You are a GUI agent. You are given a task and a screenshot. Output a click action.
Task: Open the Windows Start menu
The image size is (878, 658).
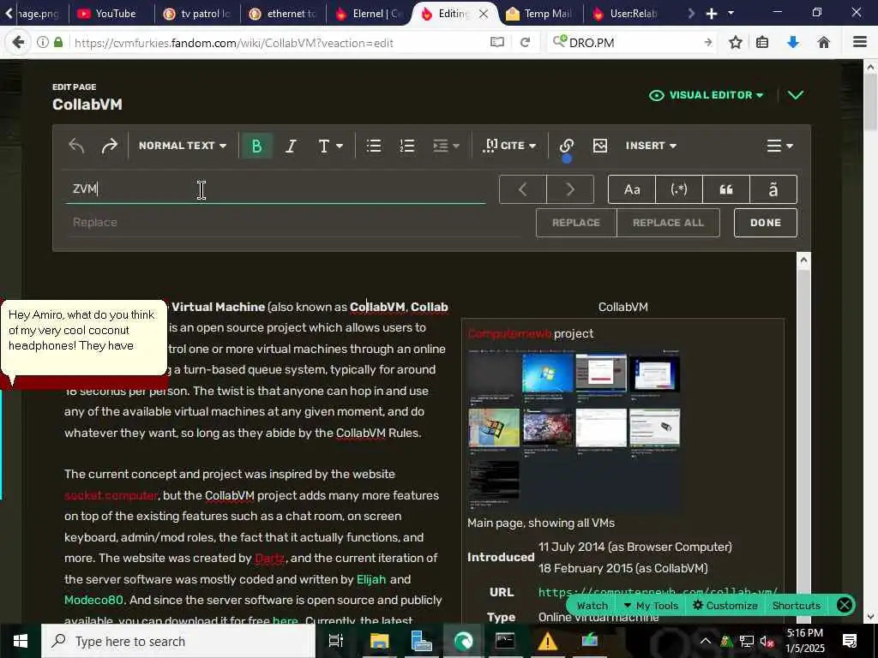(x=21, y=641)
